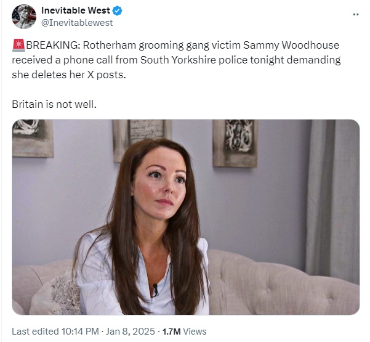Click the Inevitable West profile avatar

(x=24, y=17)
